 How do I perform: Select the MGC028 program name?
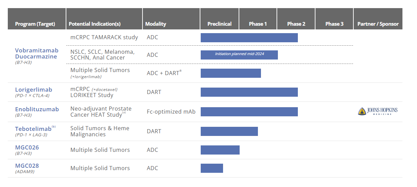(27, 166)
